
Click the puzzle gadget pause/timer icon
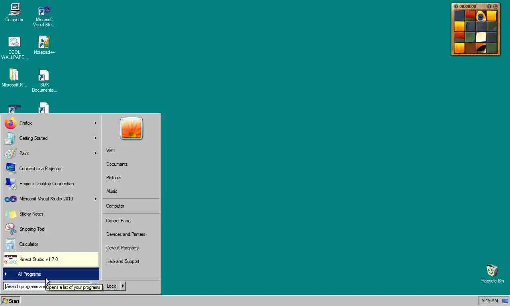point(456,6)
